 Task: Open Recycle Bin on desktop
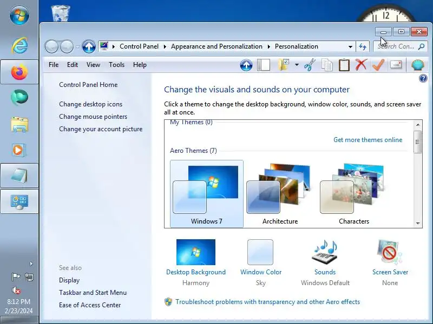click(x=61, y=13)
